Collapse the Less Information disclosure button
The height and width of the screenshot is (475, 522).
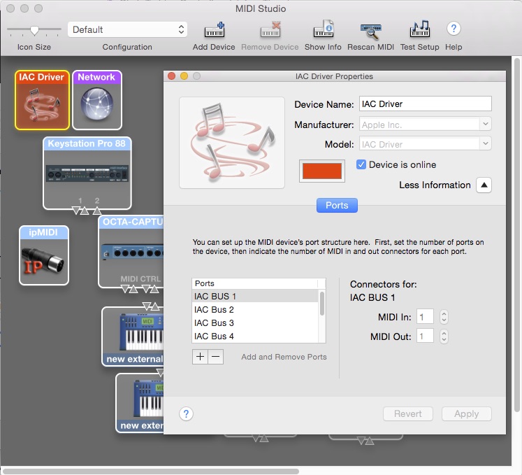click(x=484, y=185)
